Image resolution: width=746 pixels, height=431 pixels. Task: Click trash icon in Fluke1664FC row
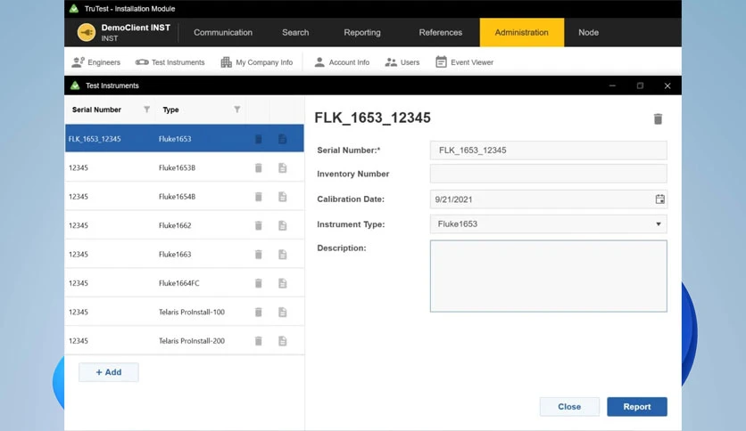[259, 283]
